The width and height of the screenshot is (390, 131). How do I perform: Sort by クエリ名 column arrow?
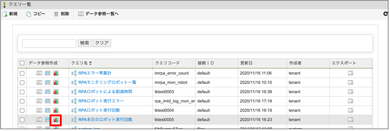tap(90, 63)
